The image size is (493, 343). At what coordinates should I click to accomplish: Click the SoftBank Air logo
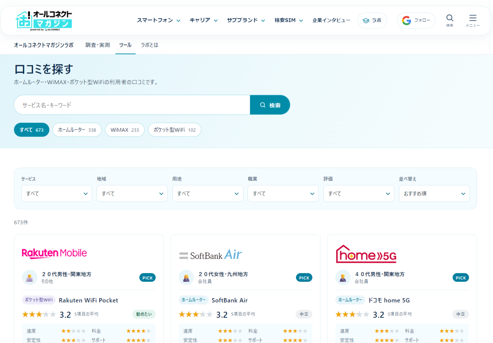coord(211,255)
